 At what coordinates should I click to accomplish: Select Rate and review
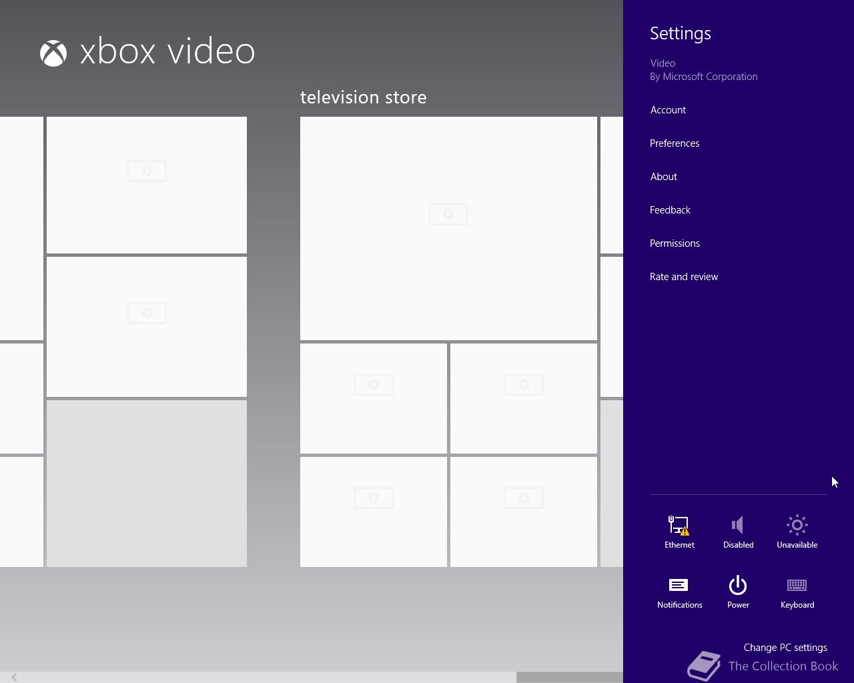pos(684,277)
